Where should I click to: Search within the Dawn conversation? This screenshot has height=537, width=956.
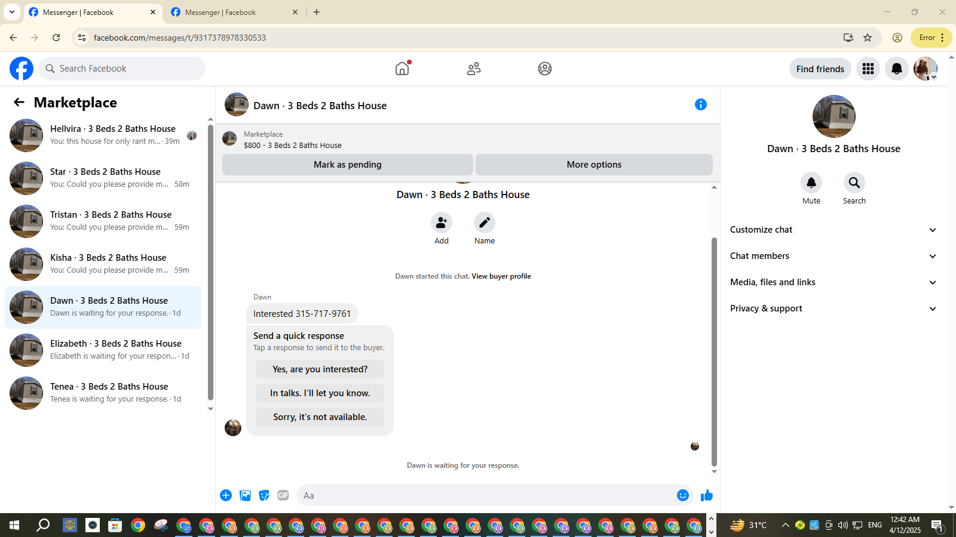coord(854,183)
